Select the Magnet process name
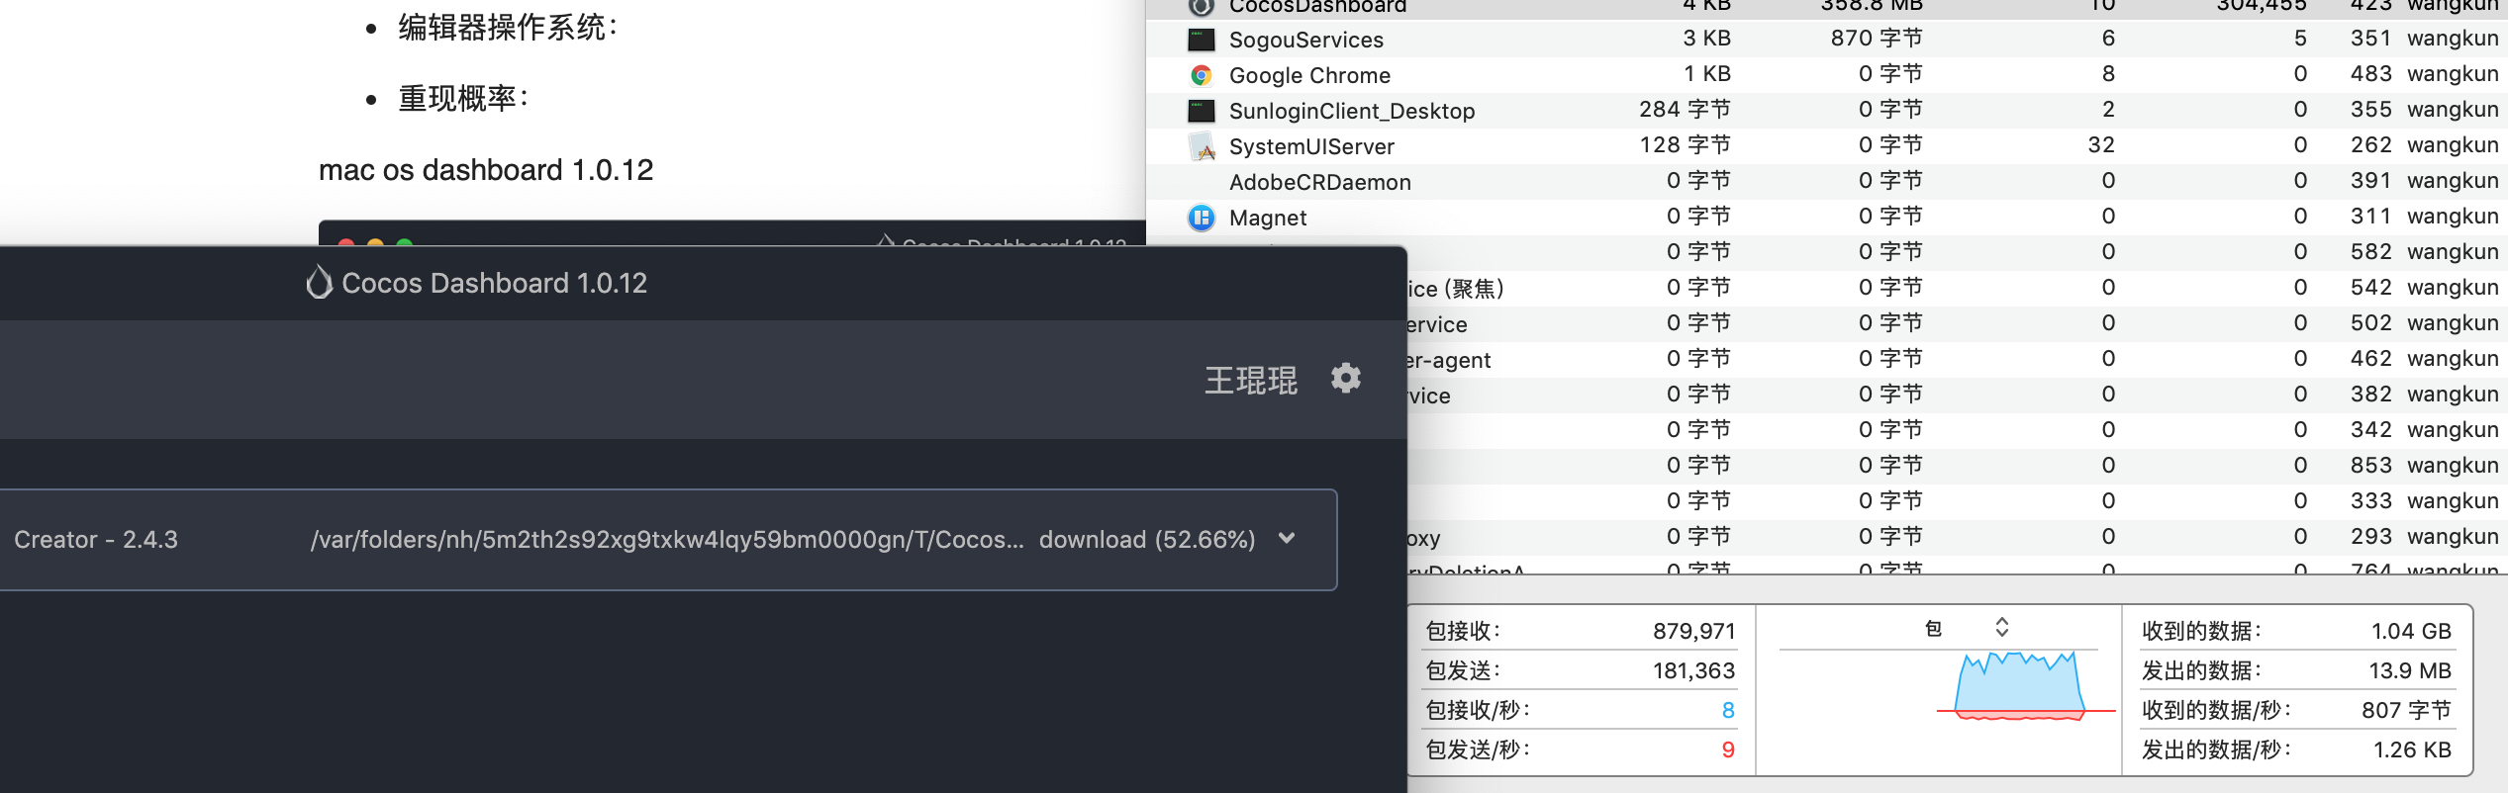 [x=1267, y=218]
